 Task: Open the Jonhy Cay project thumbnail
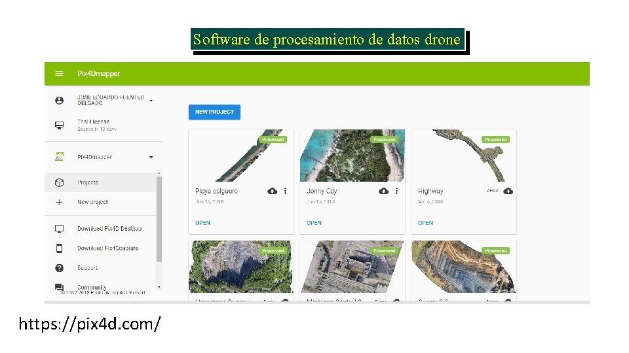click(353, 156)
